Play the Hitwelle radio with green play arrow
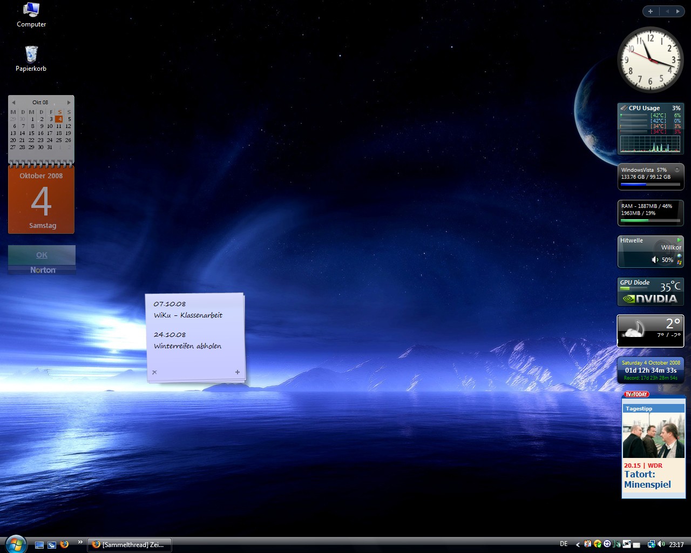The width and height of the screenshot is (691, 553). tap(679, 240)
